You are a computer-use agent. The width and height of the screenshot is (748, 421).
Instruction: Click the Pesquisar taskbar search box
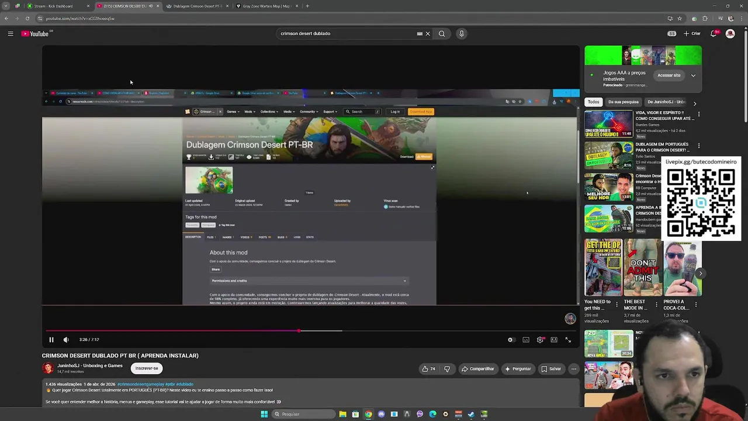pos(304,414)
